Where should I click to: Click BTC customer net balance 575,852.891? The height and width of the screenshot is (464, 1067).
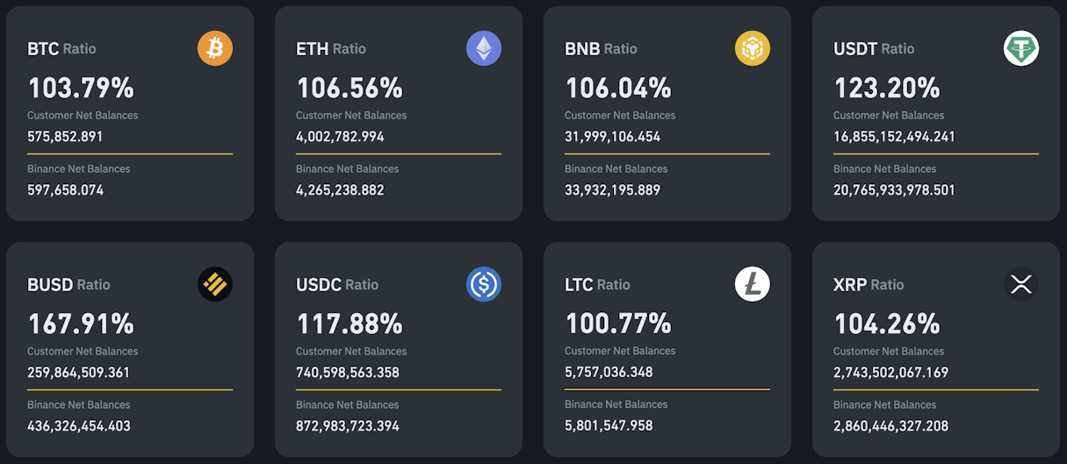tap(65, 137)
